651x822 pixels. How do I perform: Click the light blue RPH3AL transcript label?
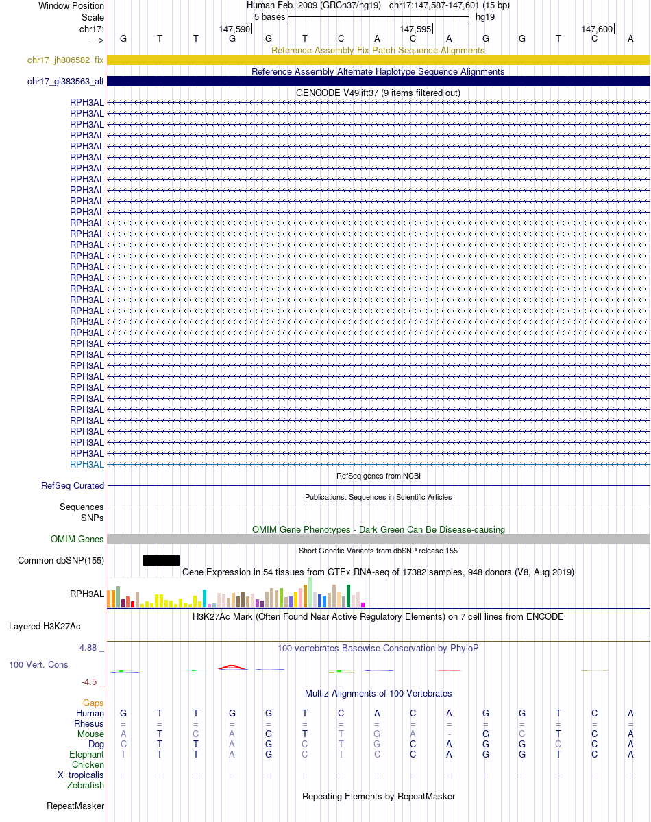pyautogui.click(x=87, y=464)
